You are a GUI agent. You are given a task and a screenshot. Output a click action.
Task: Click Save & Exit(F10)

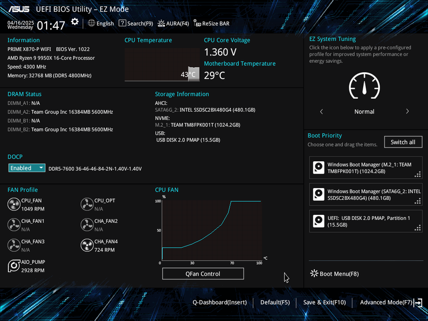pos(325,302)
